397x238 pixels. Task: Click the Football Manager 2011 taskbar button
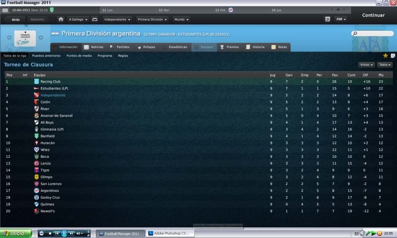[x=121, y=233]
